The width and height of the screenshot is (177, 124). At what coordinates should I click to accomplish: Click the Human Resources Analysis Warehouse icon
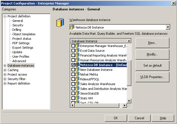click(x=77, y=60)
